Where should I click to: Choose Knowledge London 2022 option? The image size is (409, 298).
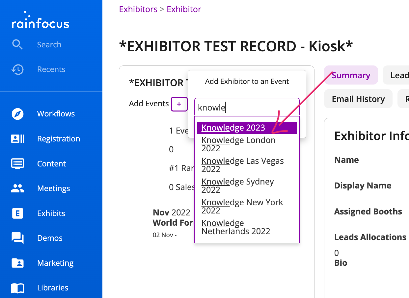click(238, 144)
